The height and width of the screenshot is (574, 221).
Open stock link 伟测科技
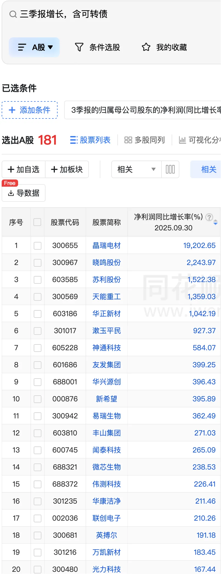pos(107,484)
